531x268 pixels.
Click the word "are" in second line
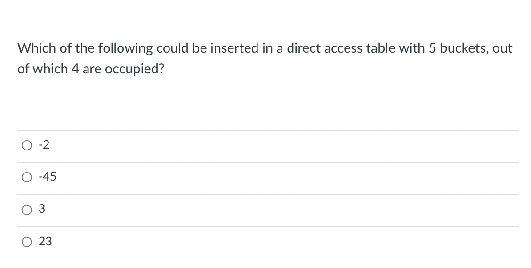(91, 70)
